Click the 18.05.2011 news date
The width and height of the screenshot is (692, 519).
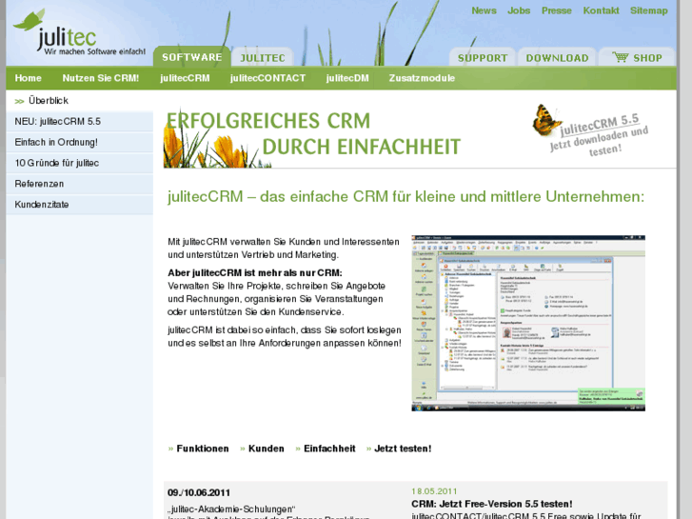[434, 491]
